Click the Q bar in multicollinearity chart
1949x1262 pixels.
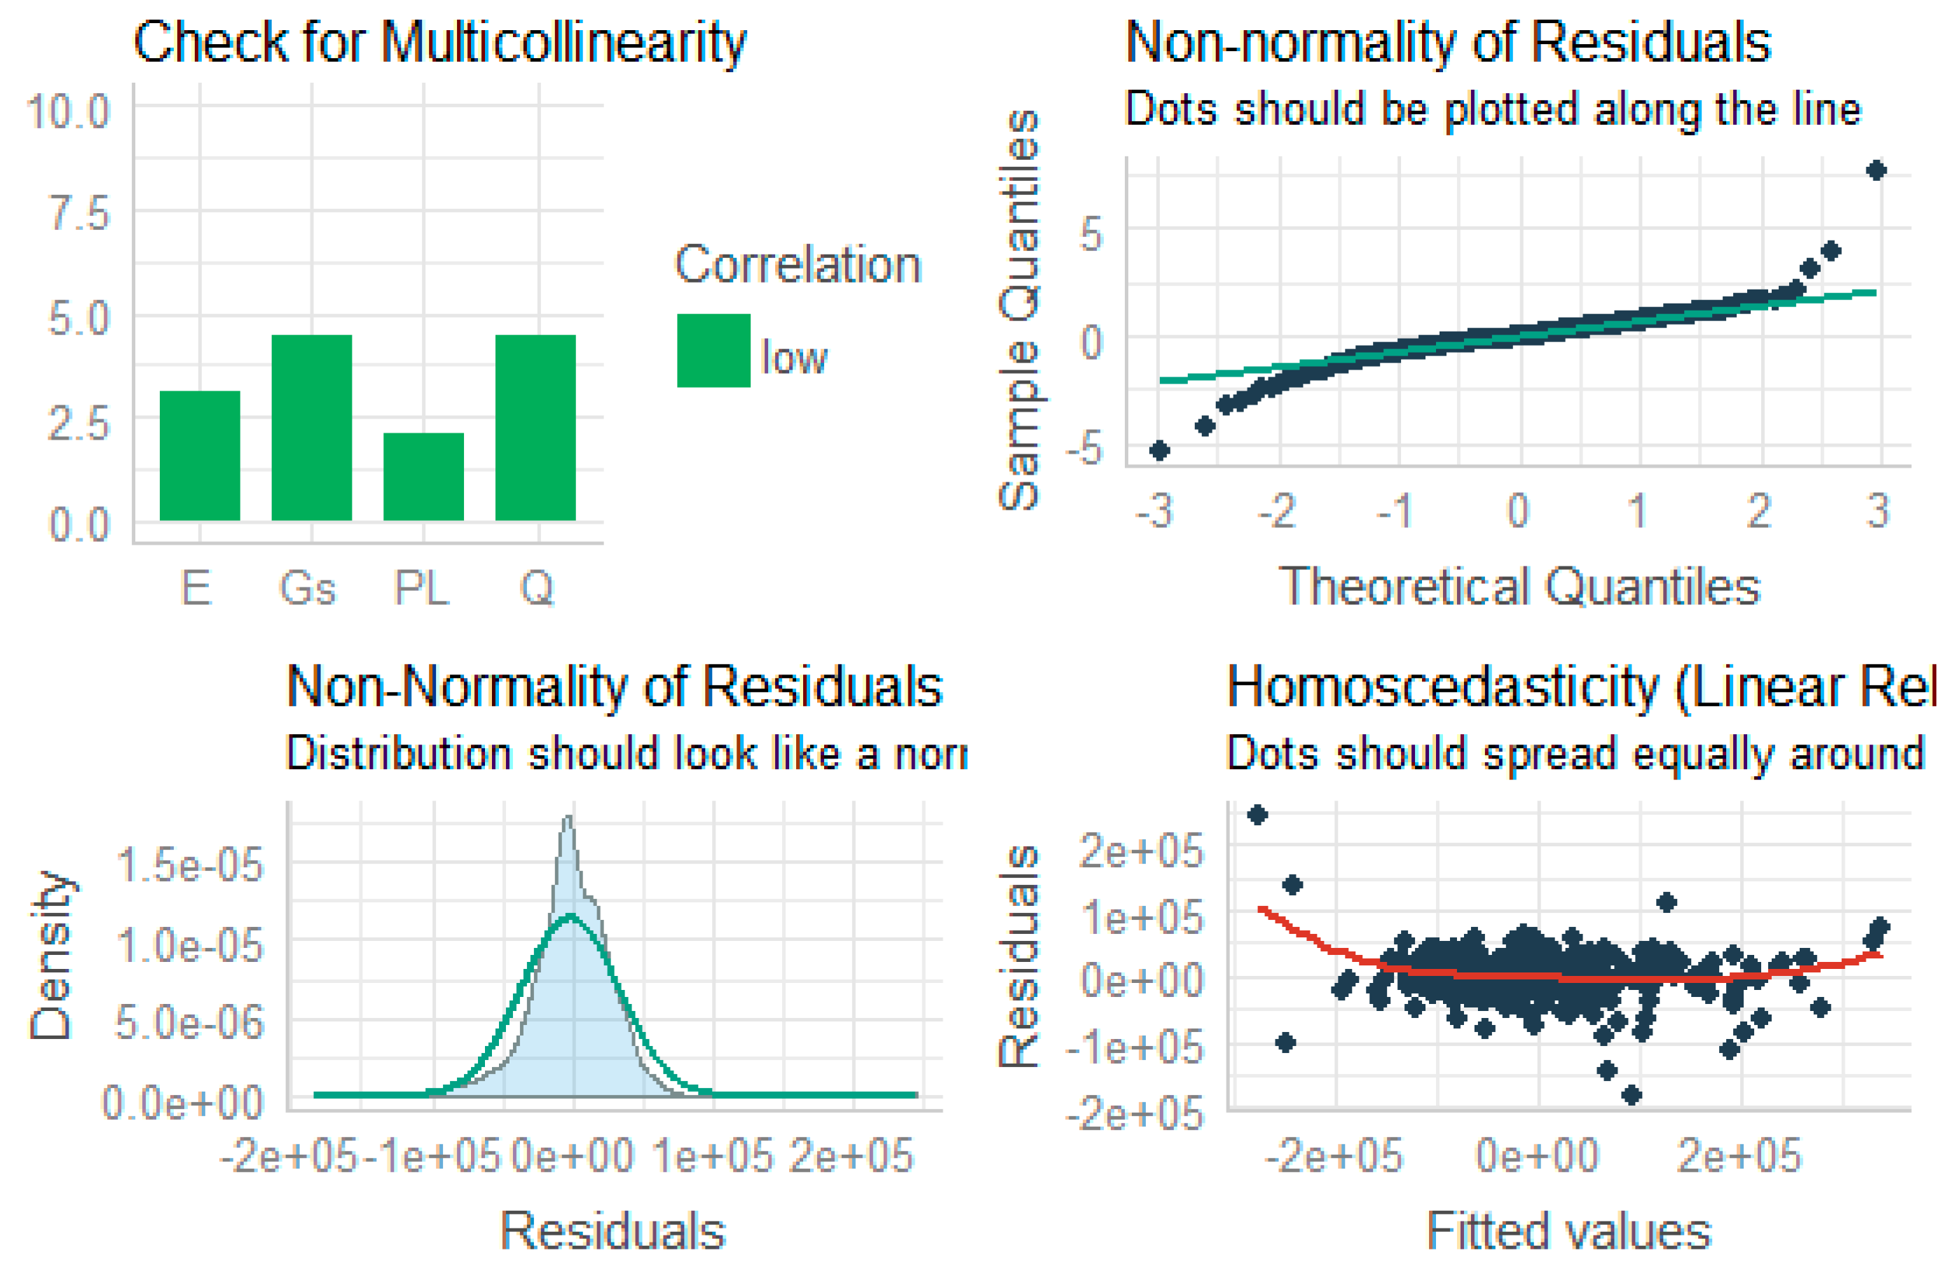(x=535, y=428)
